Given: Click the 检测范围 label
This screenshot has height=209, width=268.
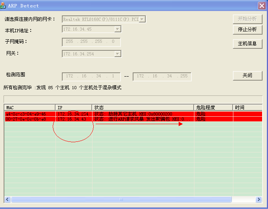Looking at the screenshot, I should tap(16, 75).
